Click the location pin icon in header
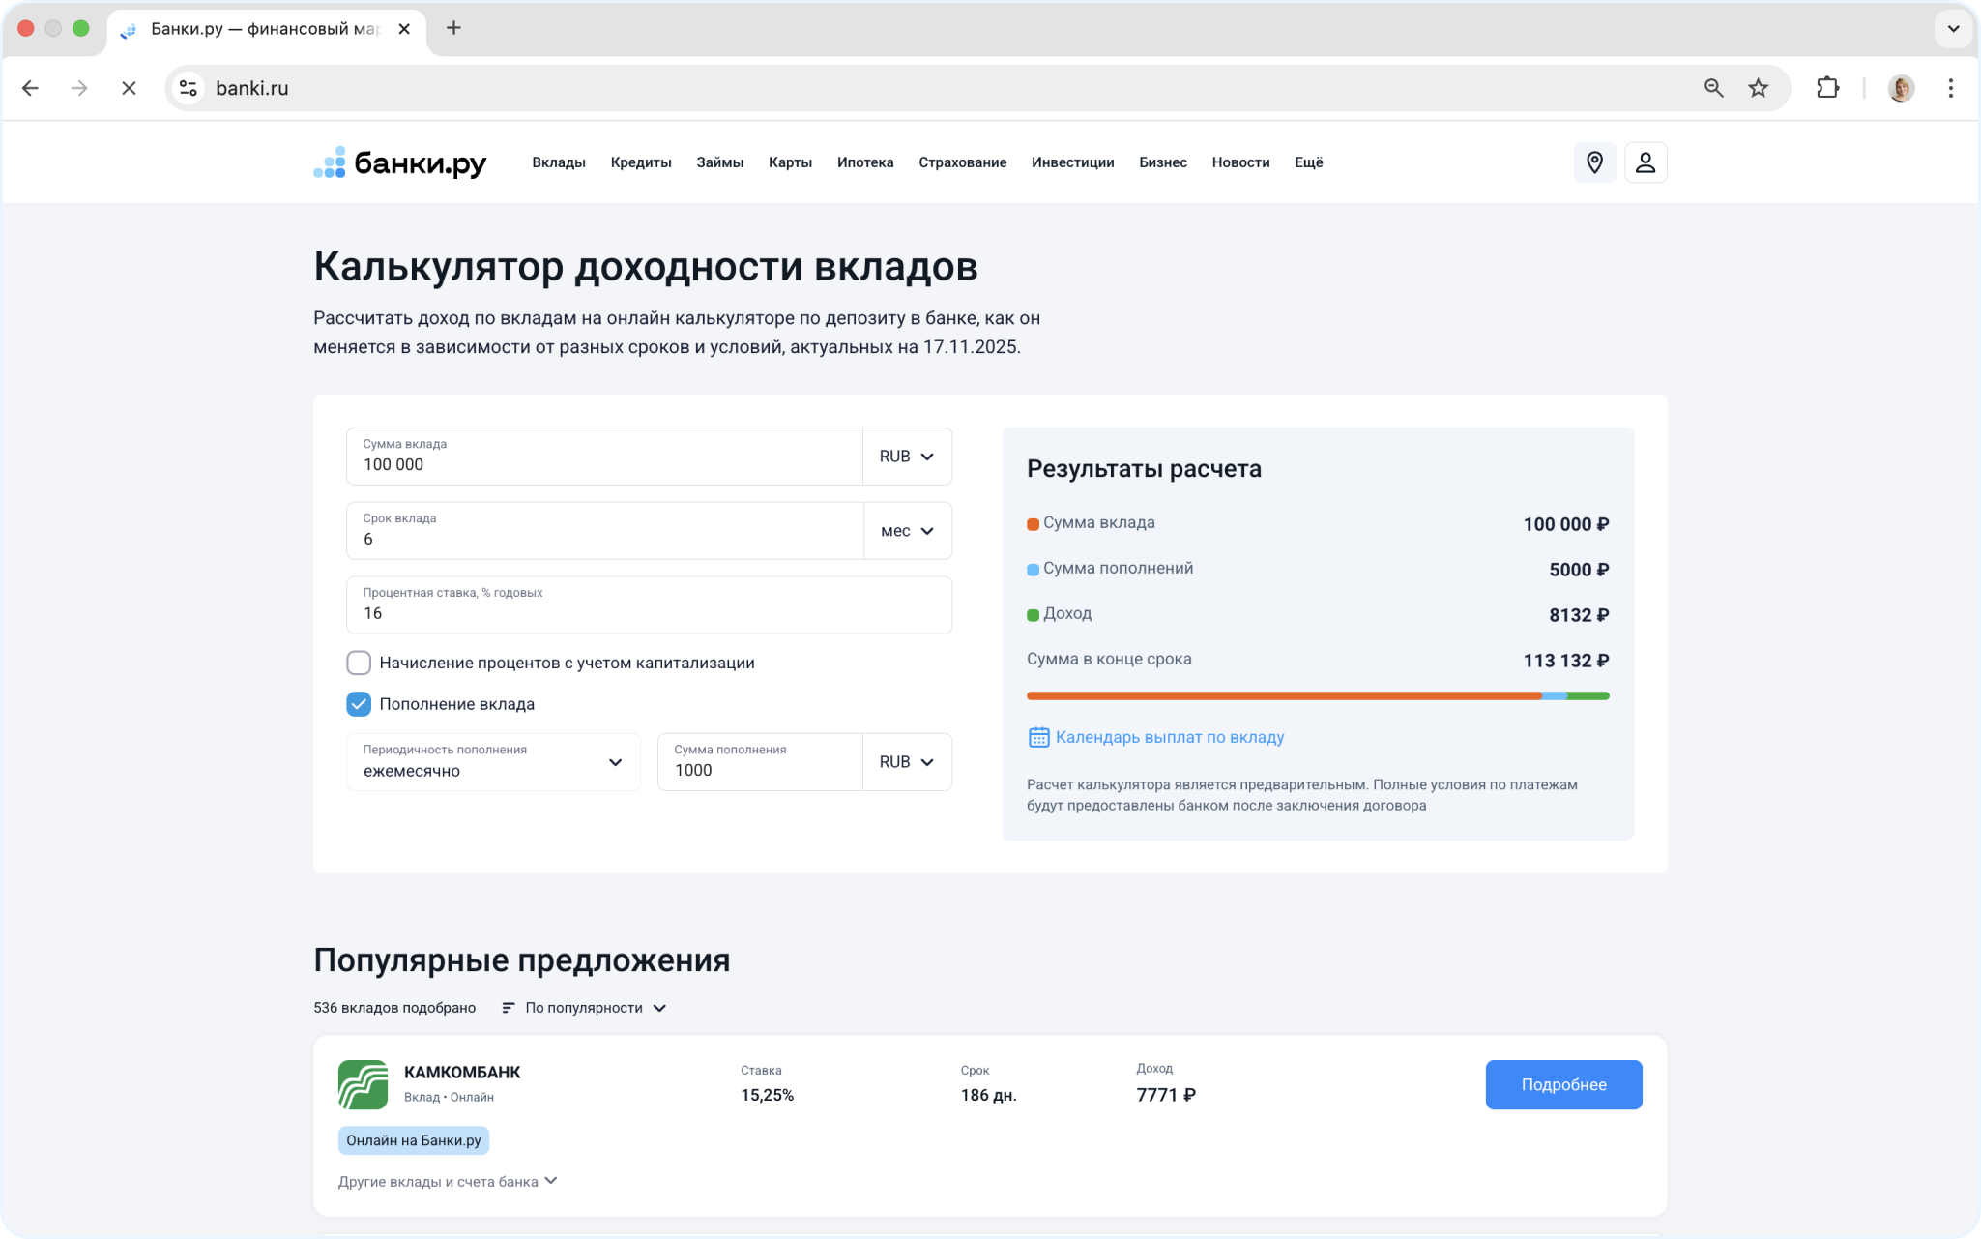This screenshot has height=1239, width=1981. (x=1594, y=162)
